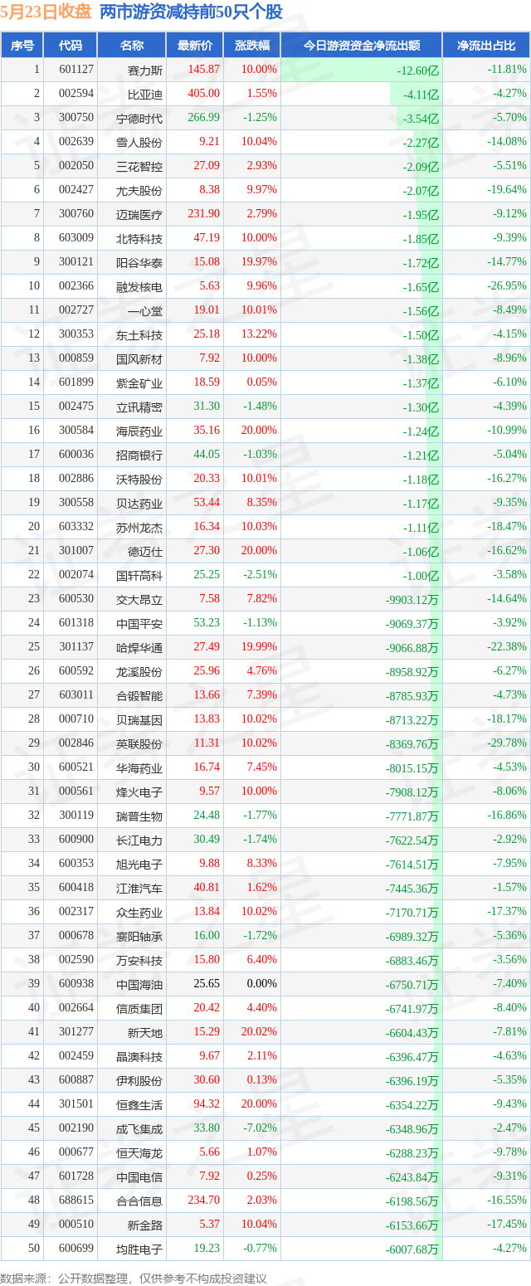Viewport: 531px width, 1286px height.
Task: Click the 代码 column header
Action: point(71,46)
